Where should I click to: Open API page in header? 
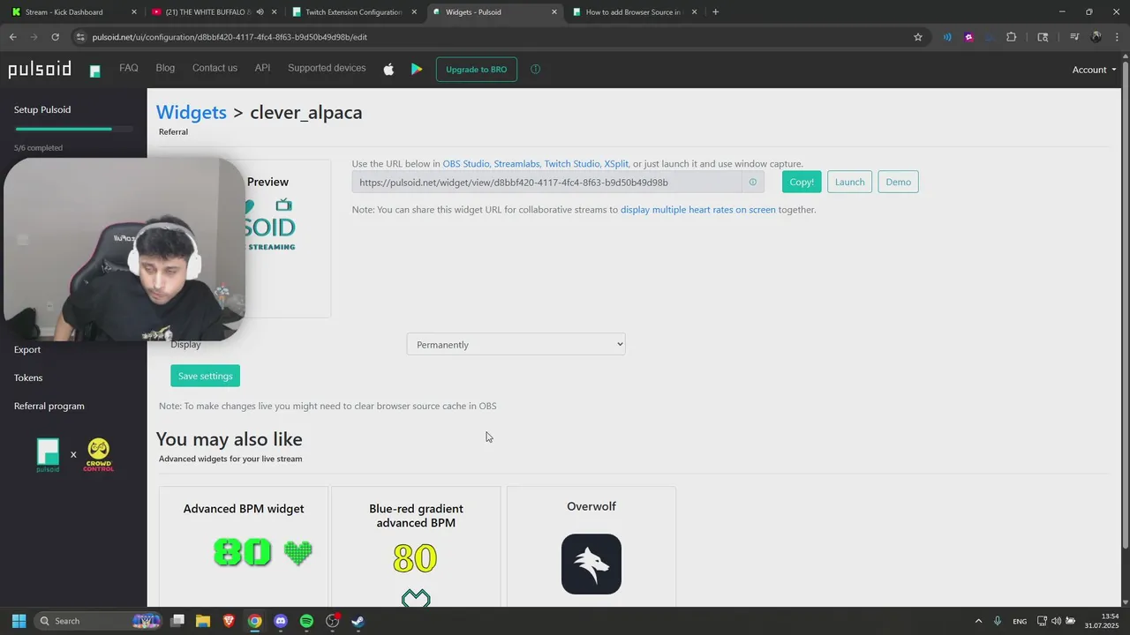pyautogui.click(x=262, y=68)
